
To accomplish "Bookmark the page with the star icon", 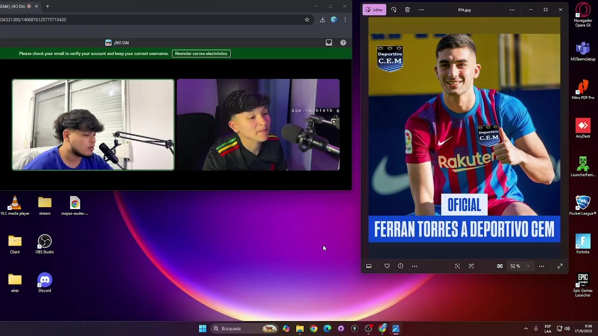I will [x=307, y=20].
